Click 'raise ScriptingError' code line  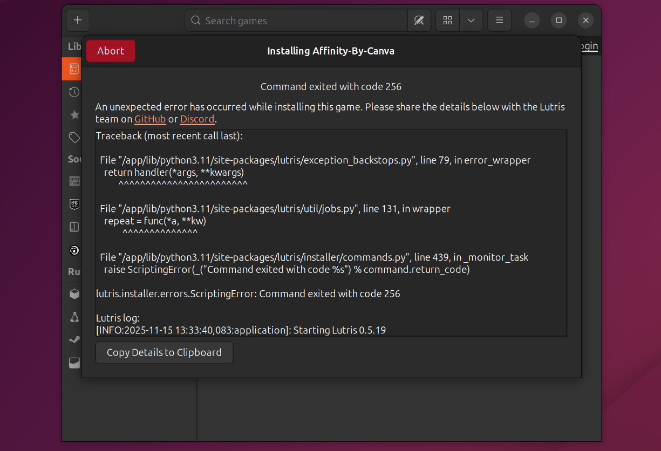pos(287,269)
